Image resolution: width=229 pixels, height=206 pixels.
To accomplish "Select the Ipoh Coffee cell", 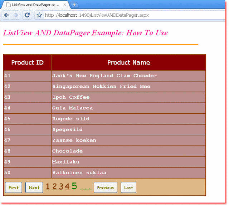I will (x=129, y=97).
